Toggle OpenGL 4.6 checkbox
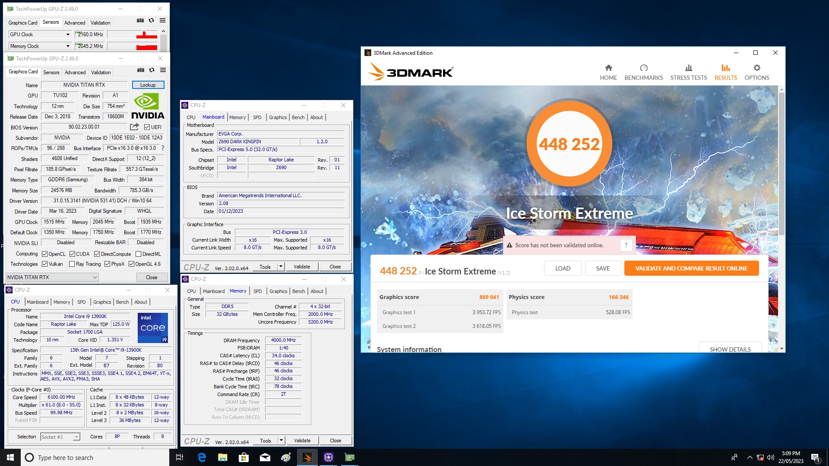Image resolution: width=829 pixels, height=466 pixels. pyautogui.click(x=131, y=264)
